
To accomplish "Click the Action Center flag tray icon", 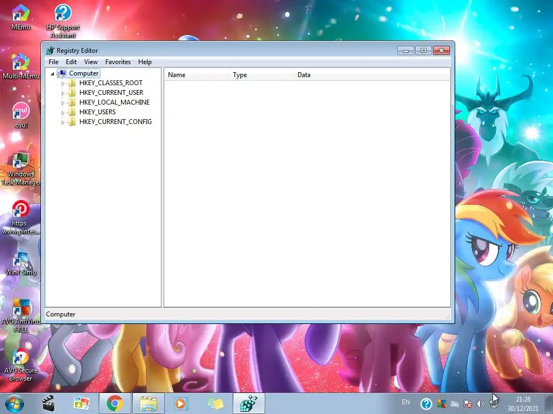I will point(468,404).
